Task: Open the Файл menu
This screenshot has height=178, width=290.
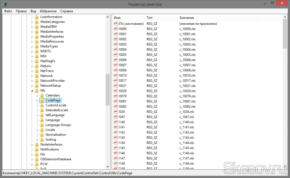Action: point(8,11)
